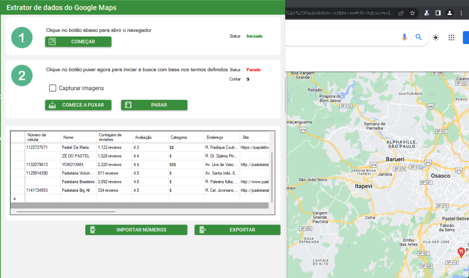Image resolution: width=469 pixels, height=278 pixels.
Task: Click the share page icon in address bar
Action: click(401, 13)
